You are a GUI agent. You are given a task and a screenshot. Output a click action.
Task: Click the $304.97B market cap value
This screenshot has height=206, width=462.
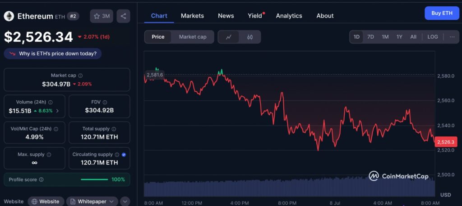point(56,85)
